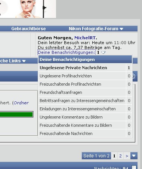The image size is (142, 169).
Task: Click the unread private messages count 1
Action: tap(129, 68)
